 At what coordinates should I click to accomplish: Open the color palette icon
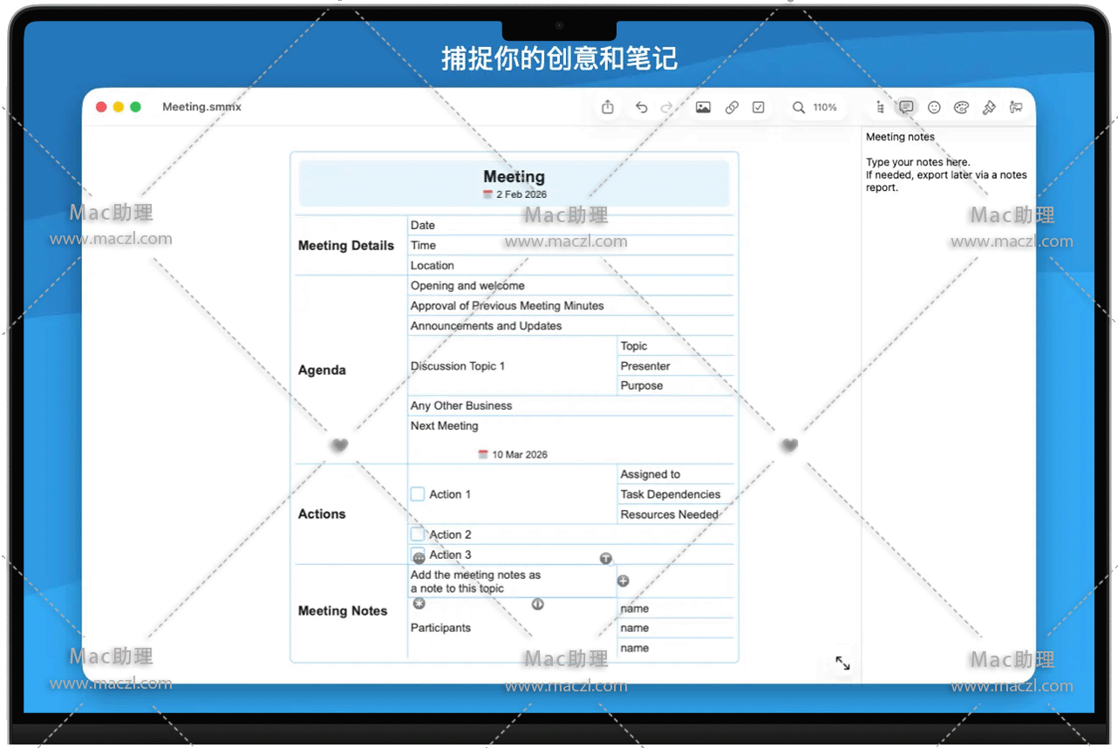click(x=961, y=107)
